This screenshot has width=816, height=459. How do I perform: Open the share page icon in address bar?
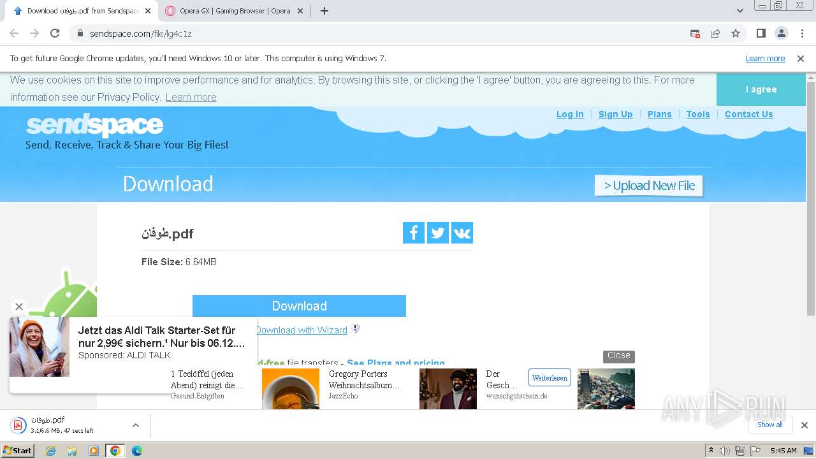point(715,34)
